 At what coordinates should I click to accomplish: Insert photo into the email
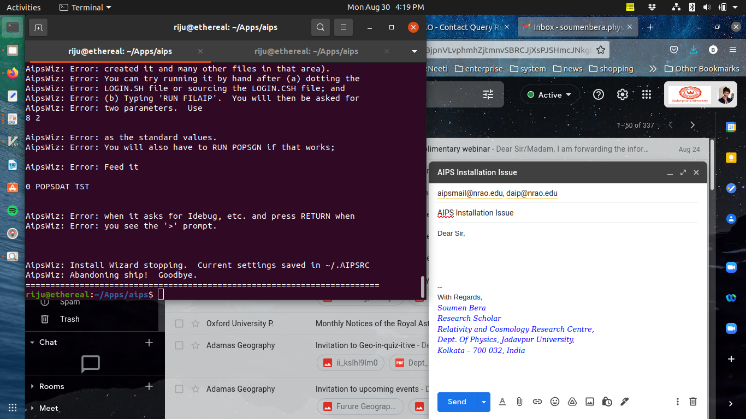tap(590, 402)
